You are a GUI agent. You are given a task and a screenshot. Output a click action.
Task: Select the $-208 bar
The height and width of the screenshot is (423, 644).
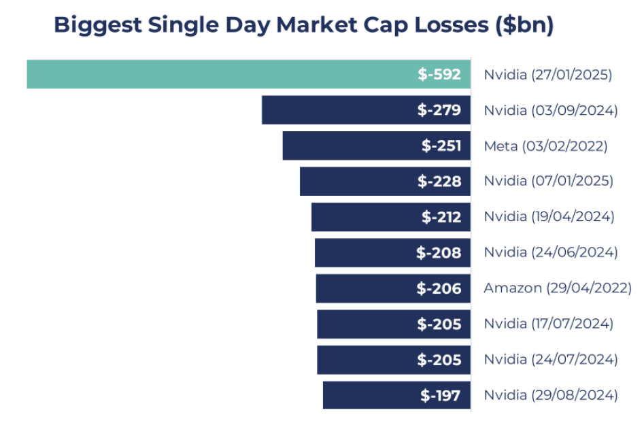tap(392, 252)
